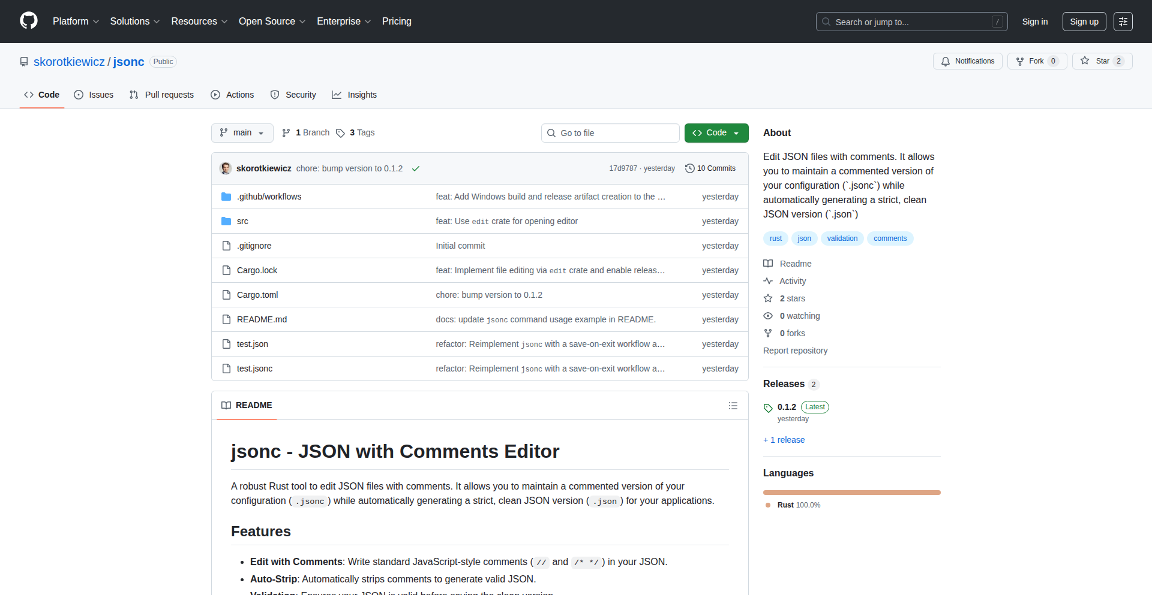Switch to the Security tab
1152x595 pixels.
(293, 95)
